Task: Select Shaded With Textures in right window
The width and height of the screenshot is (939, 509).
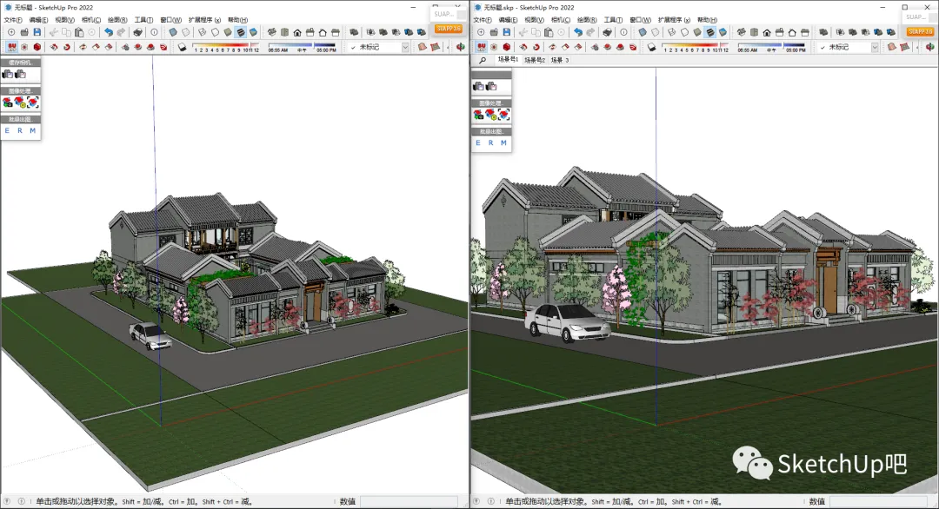Action: [x=710, y=32]
